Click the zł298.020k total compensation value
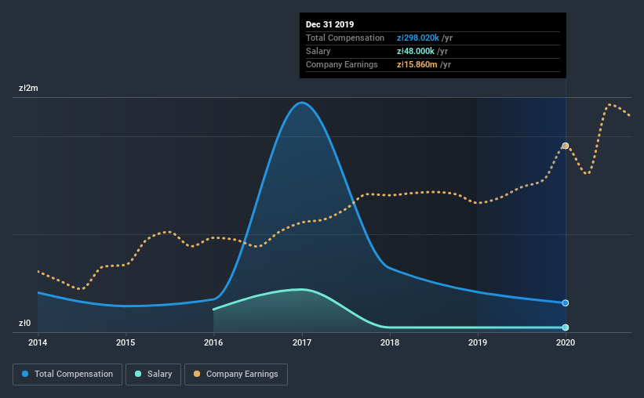Image resolution: width=644 pixels, height=398 pixels. [417, 38]
